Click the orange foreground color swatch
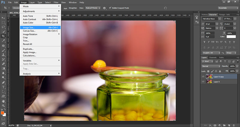 [2, 113]
